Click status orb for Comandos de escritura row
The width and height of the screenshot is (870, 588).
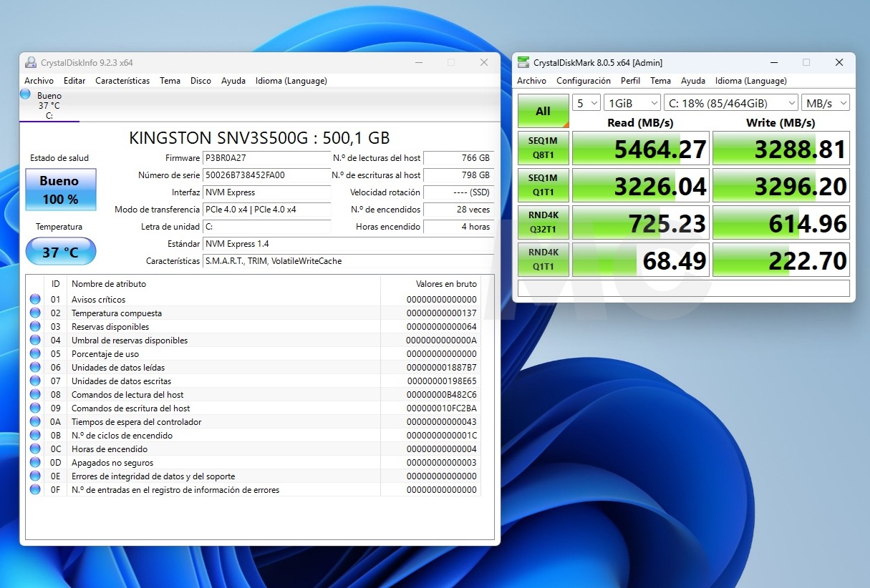pyautogui.click(x=35, y=408)
